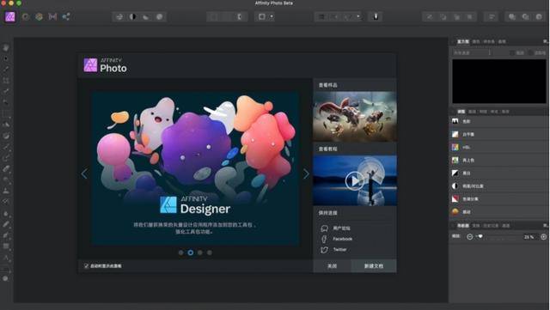Click the Navigator zoom out minus button
550x310 pixels.
tap(470, 237)
